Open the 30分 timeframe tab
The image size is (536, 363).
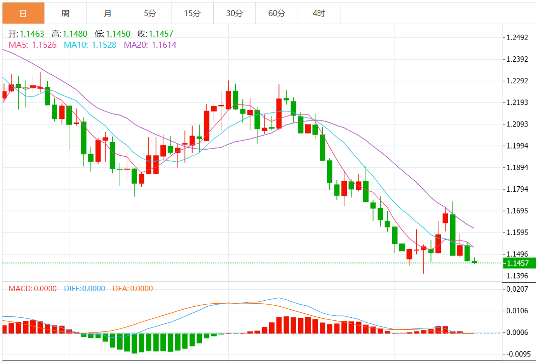[234, 14]
